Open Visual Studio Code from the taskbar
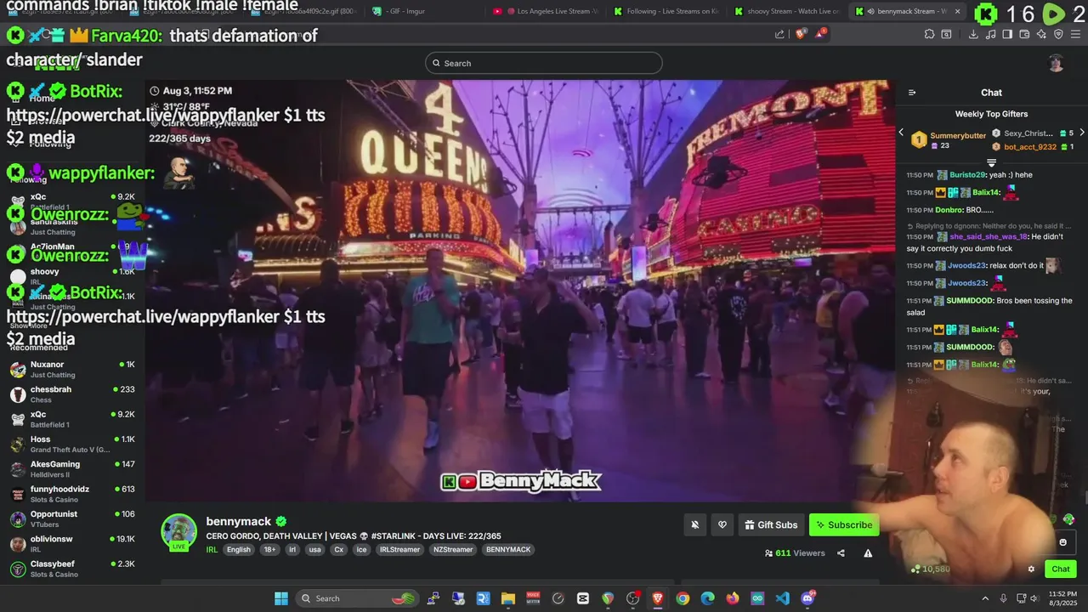Image resolution: width=1088 pixels, height=612 pixels. [782, 598]
